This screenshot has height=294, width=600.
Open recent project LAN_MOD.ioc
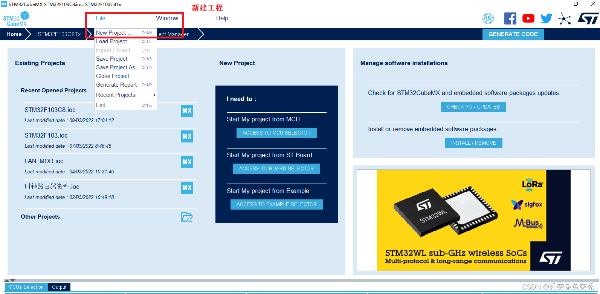(44, 161)
